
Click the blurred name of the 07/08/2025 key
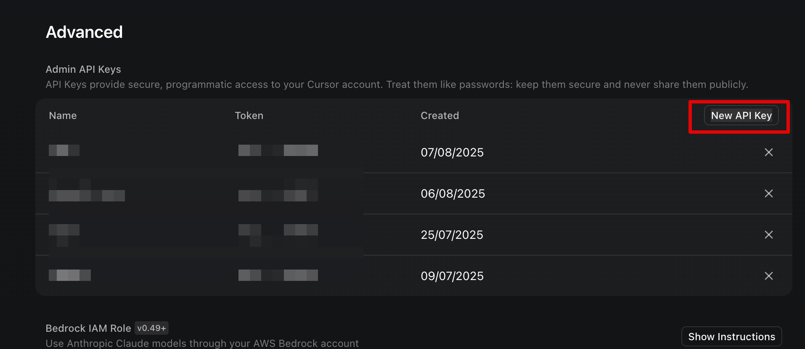64,150
